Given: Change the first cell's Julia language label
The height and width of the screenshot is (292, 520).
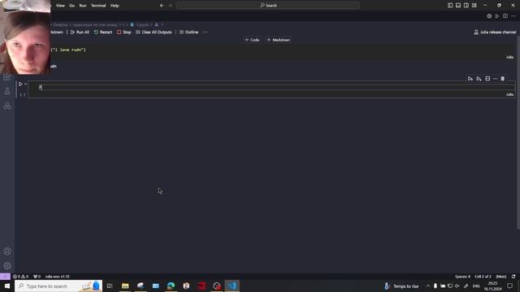Looking at the screenshot, I should 509,57.
